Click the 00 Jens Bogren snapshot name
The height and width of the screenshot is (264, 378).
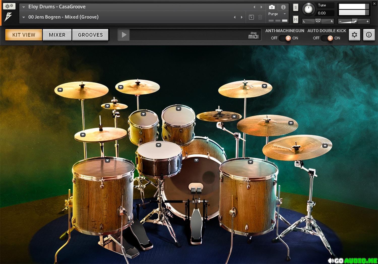64,17
